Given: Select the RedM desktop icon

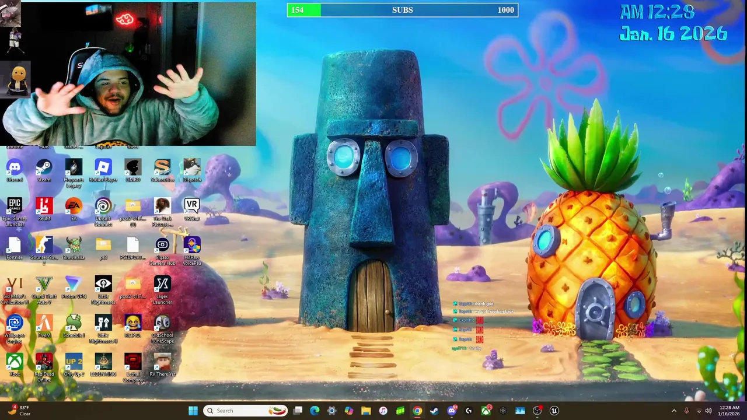Looking at the screenshot, I should [x=44, y=209].
